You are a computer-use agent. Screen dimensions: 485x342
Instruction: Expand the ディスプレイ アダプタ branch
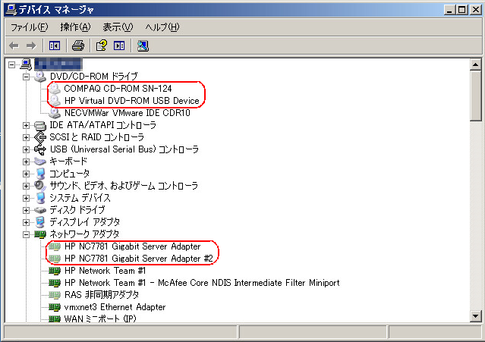[x=26, y=222]
